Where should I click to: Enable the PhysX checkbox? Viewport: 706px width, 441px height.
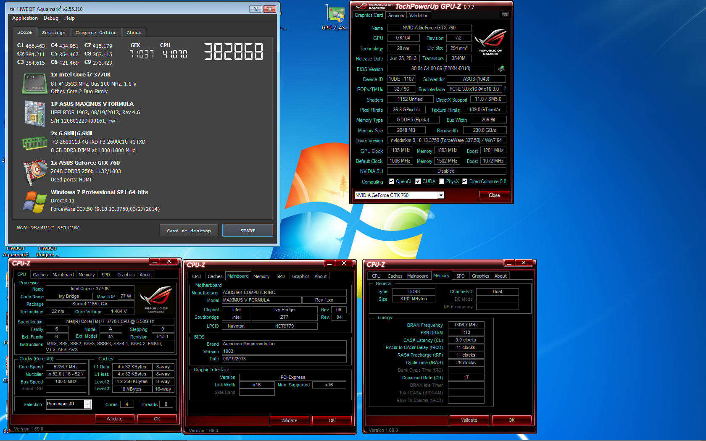441,181
